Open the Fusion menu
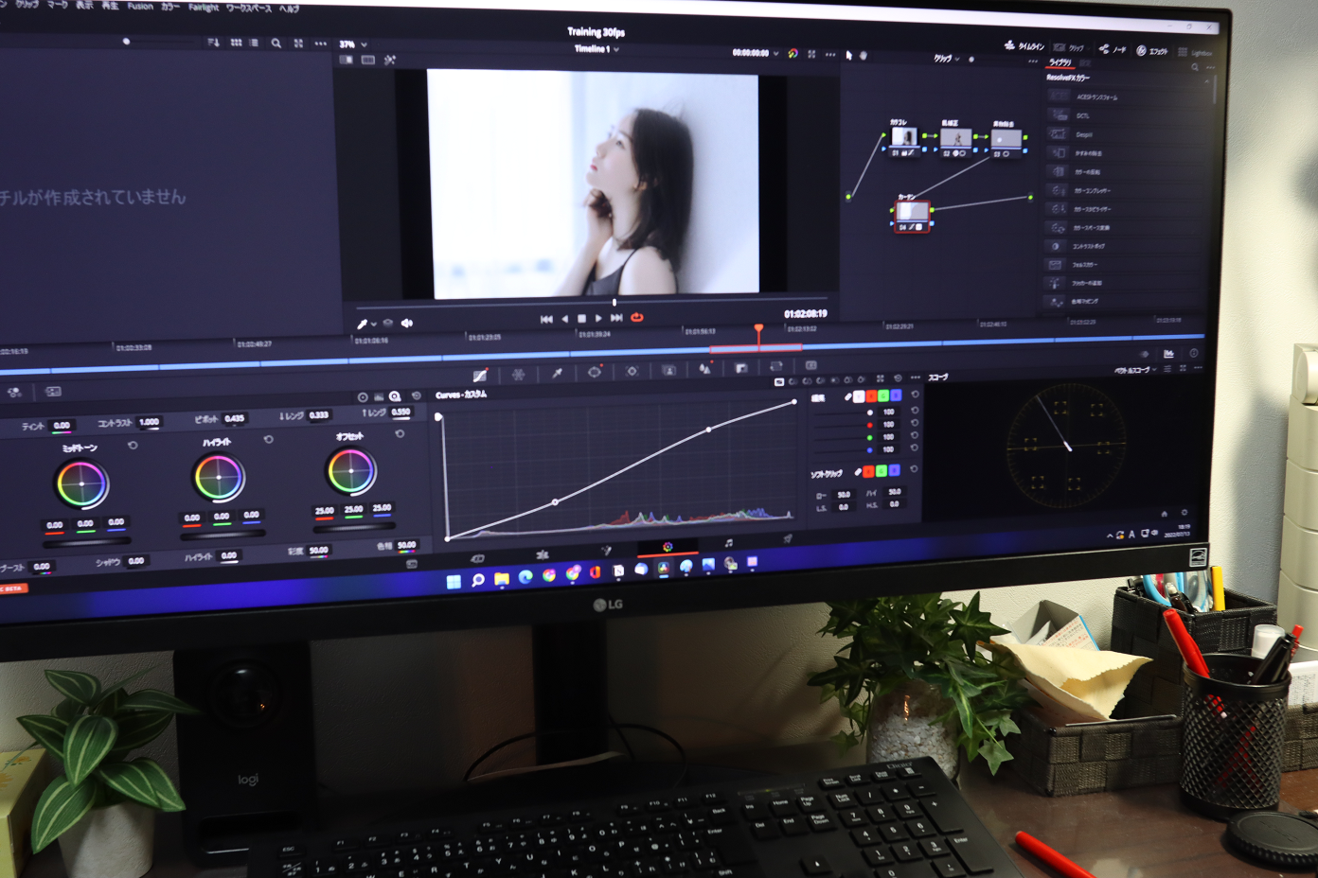1318x878 pixels. (140, 6)
